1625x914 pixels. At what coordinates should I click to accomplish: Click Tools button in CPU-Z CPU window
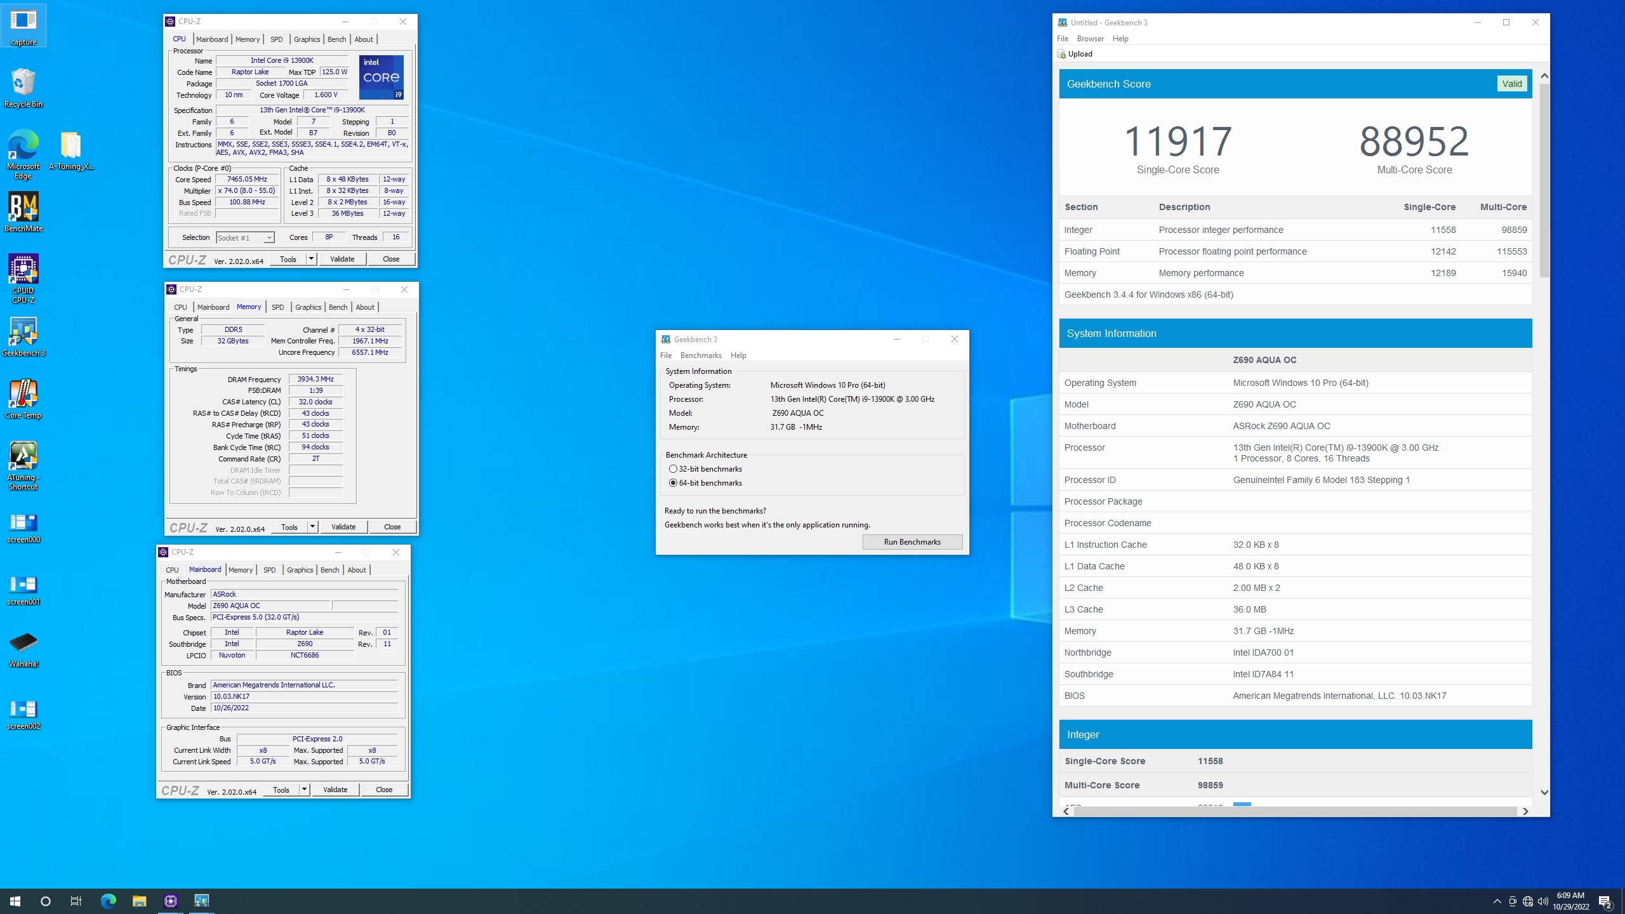tap(288, 259)
